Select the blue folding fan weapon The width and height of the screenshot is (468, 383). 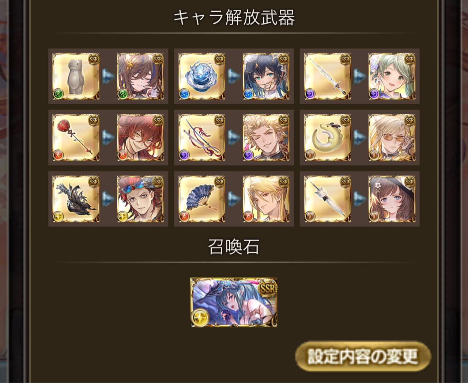coord(202,199)
